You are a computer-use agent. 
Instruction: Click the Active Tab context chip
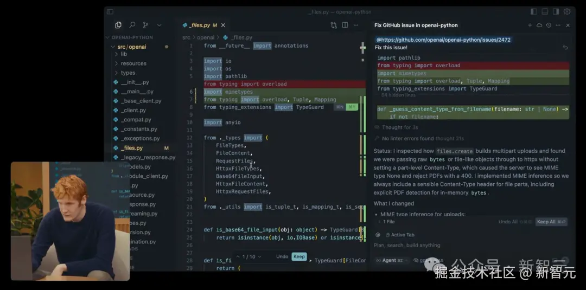400,235
